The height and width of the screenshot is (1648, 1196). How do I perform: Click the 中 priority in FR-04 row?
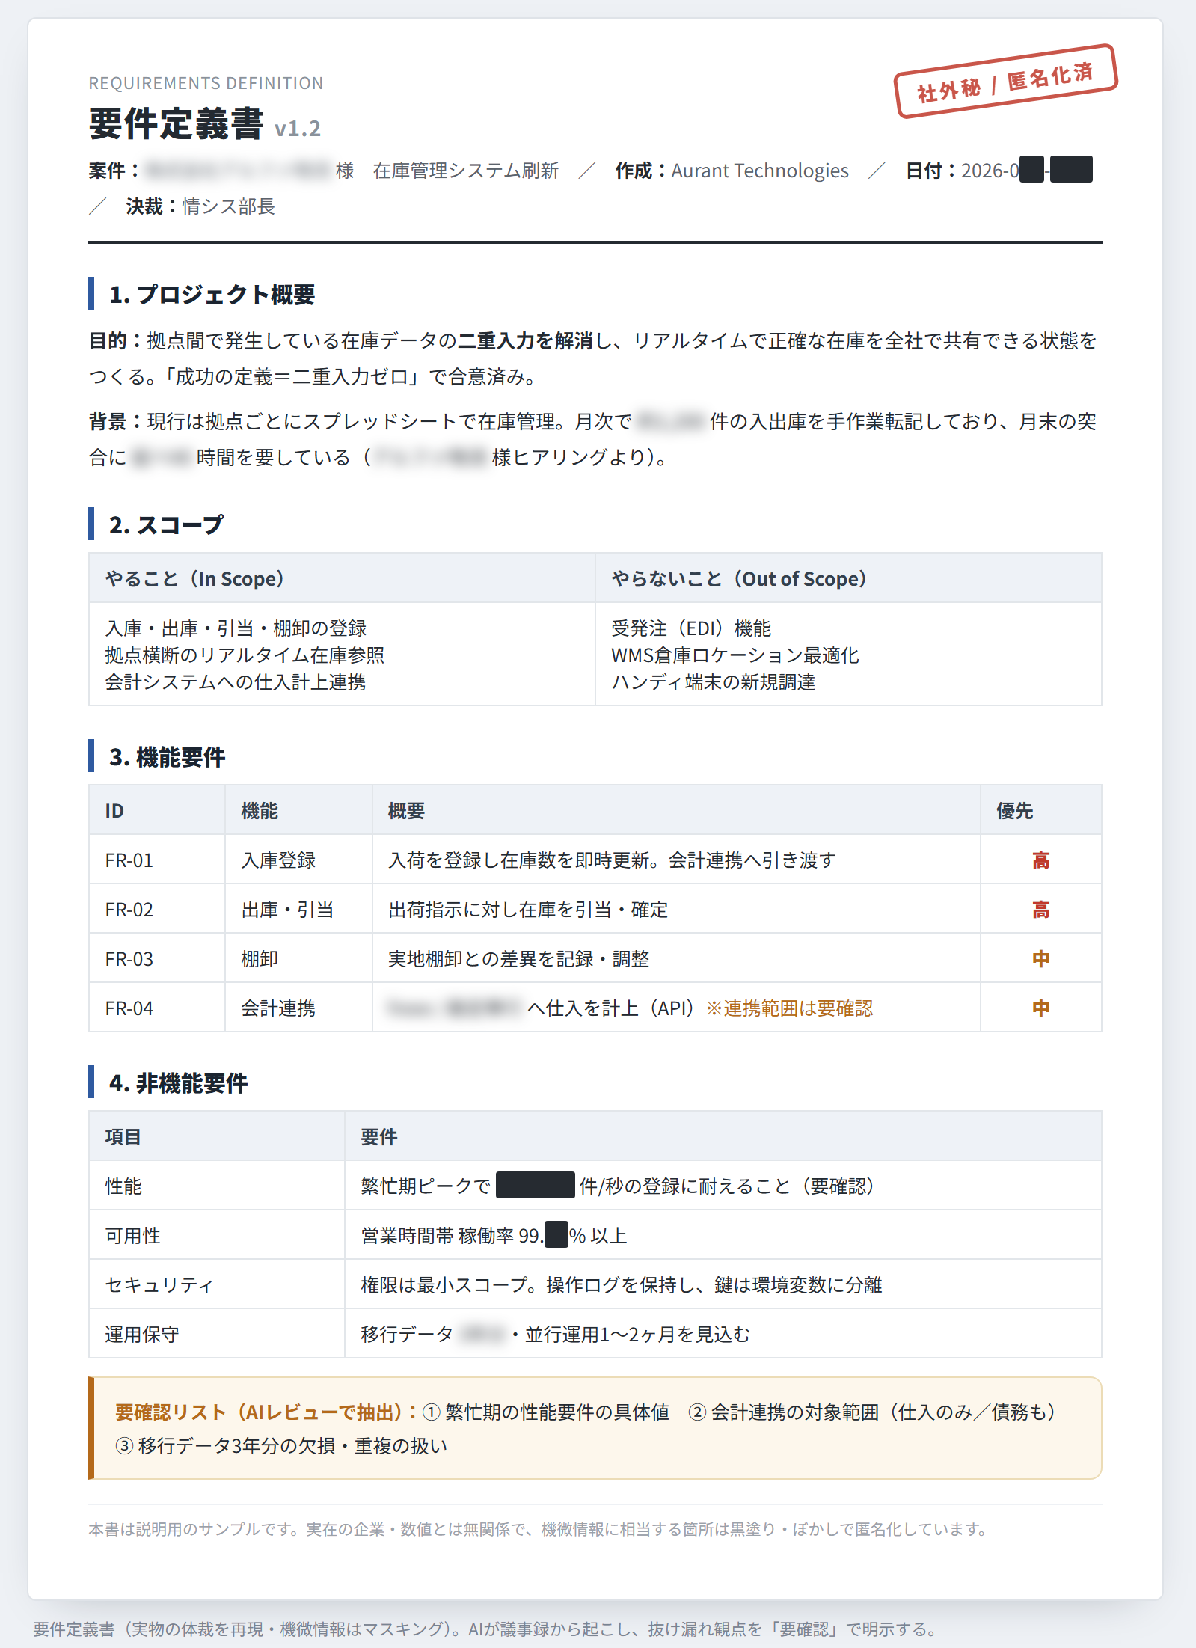point(1040,1008)
